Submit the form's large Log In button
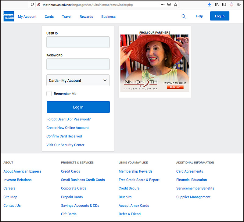The width and height of the screenshot is (244, 222). coord(78,107)
